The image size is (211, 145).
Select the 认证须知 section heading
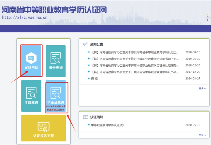tap(97, 117)
